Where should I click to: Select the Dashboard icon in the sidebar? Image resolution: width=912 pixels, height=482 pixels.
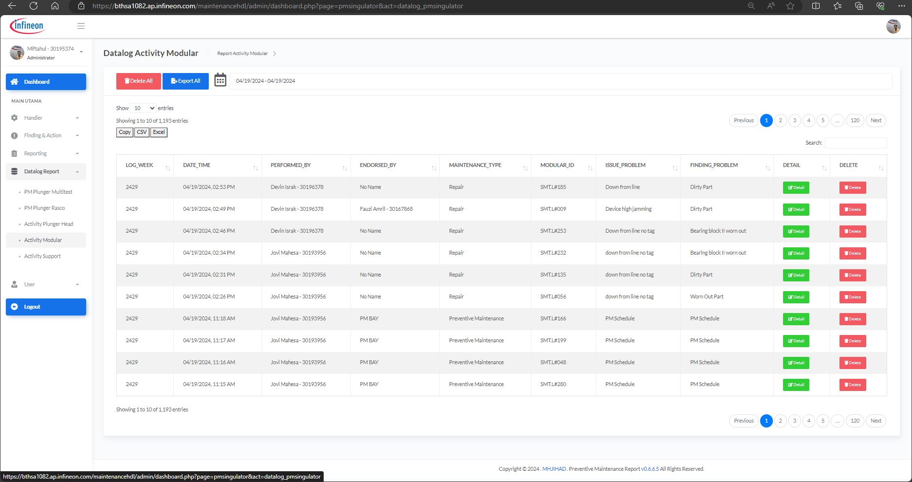pyautogui.click(x=15, y=81)
